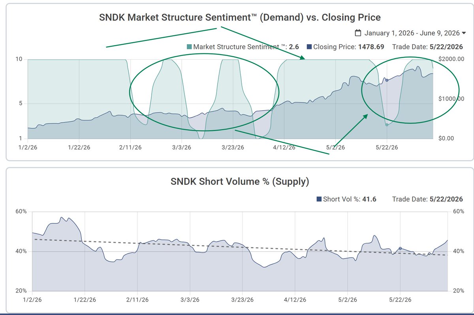
Task: Click the '5/2/26' x-axis label on the sentiment chart
Action: [x=335, y=147]
